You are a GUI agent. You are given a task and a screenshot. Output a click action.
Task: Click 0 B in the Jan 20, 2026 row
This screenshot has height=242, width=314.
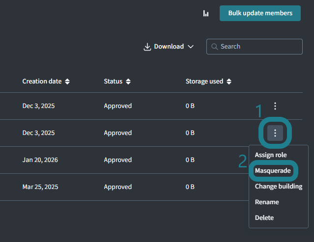coord(190,160)
